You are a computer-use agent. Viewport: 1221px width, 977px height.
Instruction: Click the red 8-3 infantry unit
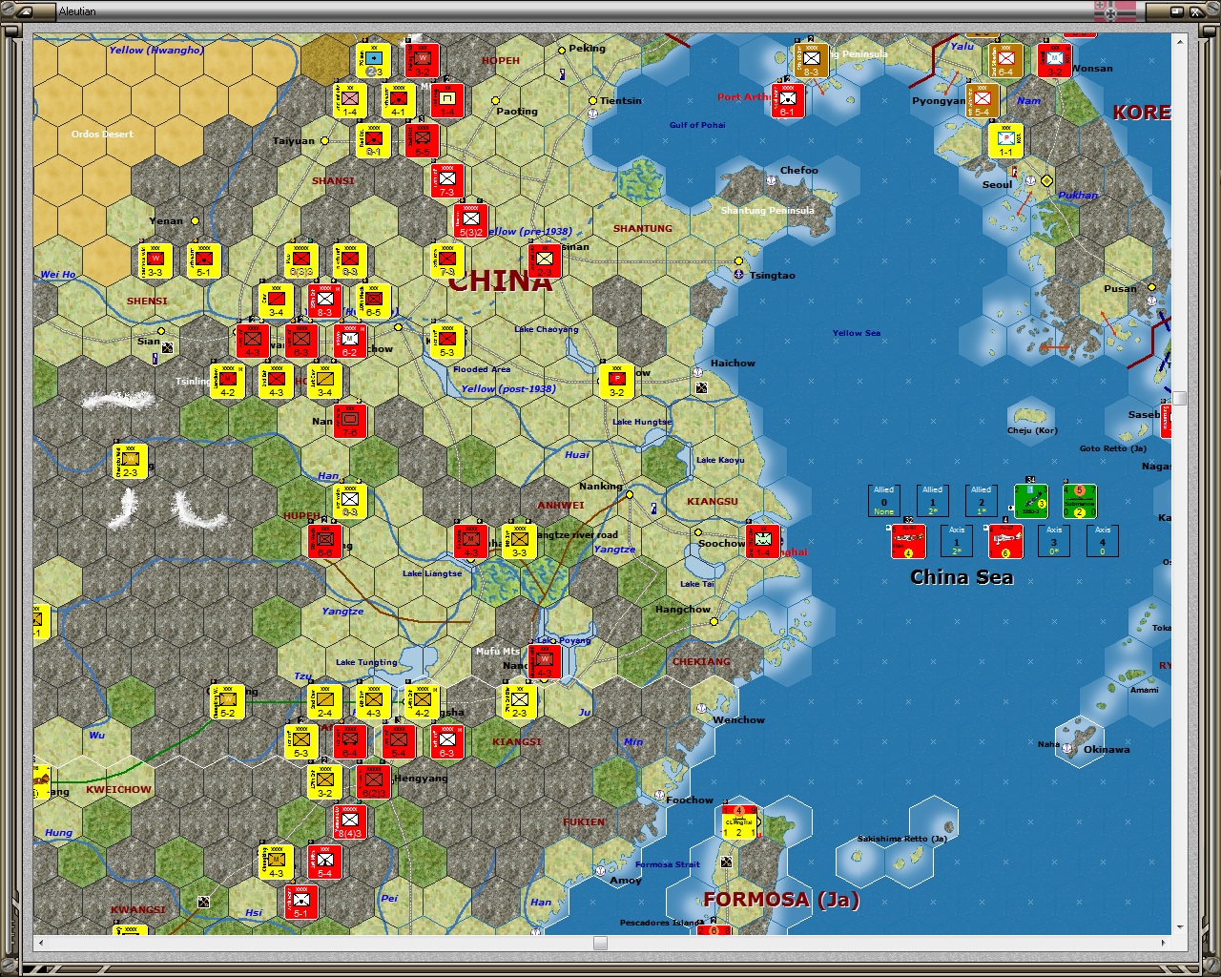325,301
